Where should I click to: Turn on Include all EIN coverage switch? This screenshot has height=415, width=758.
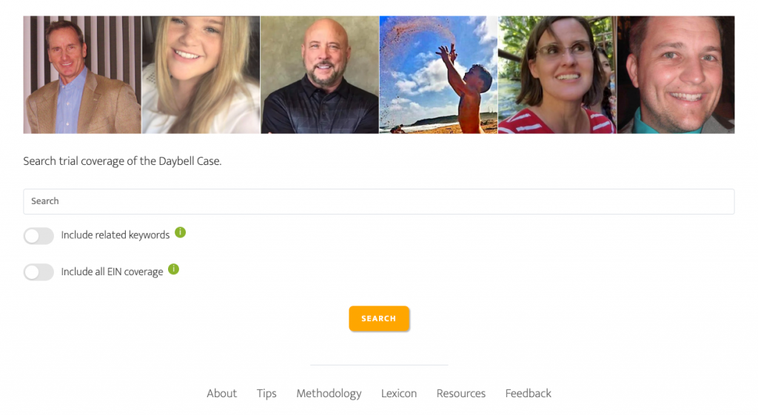(x=38, y=272)
